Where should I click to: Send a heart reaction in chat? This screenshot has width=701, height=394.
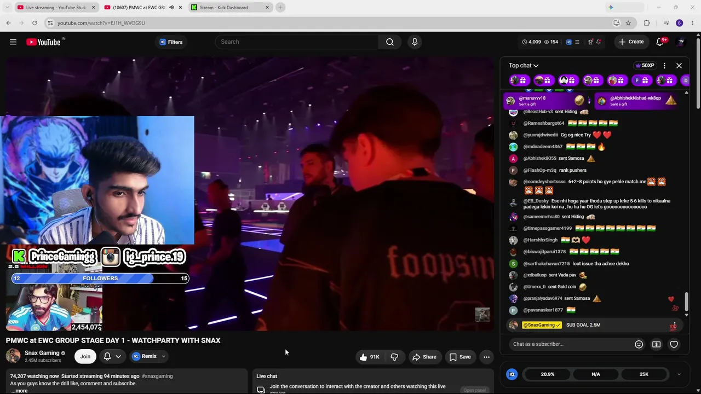(x=674, y=344)
